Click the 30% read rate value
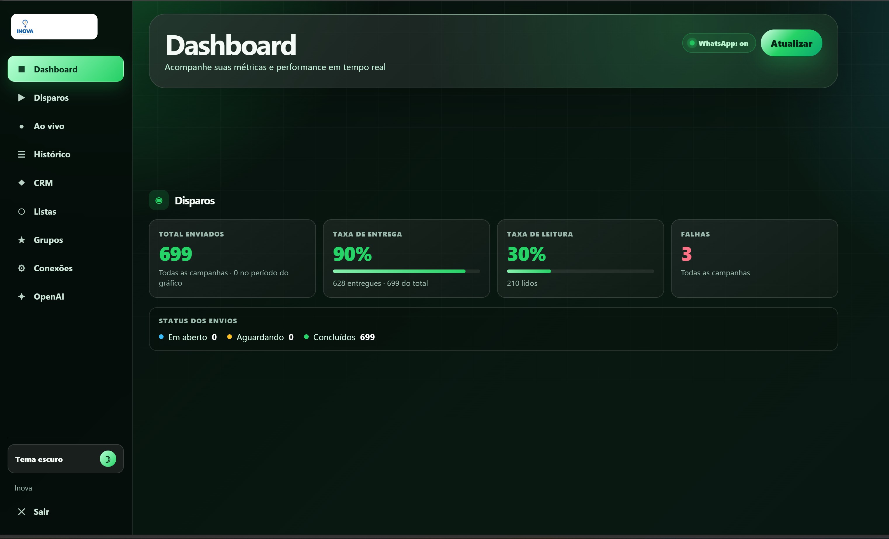Image resolution: width=889 pixels, height=539 pixels. pos(526,254)
